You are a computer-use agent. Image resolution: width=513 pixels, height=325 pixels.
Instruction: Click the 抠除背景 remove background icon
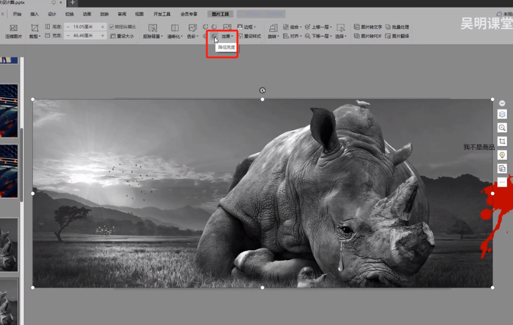click(152, 28)
